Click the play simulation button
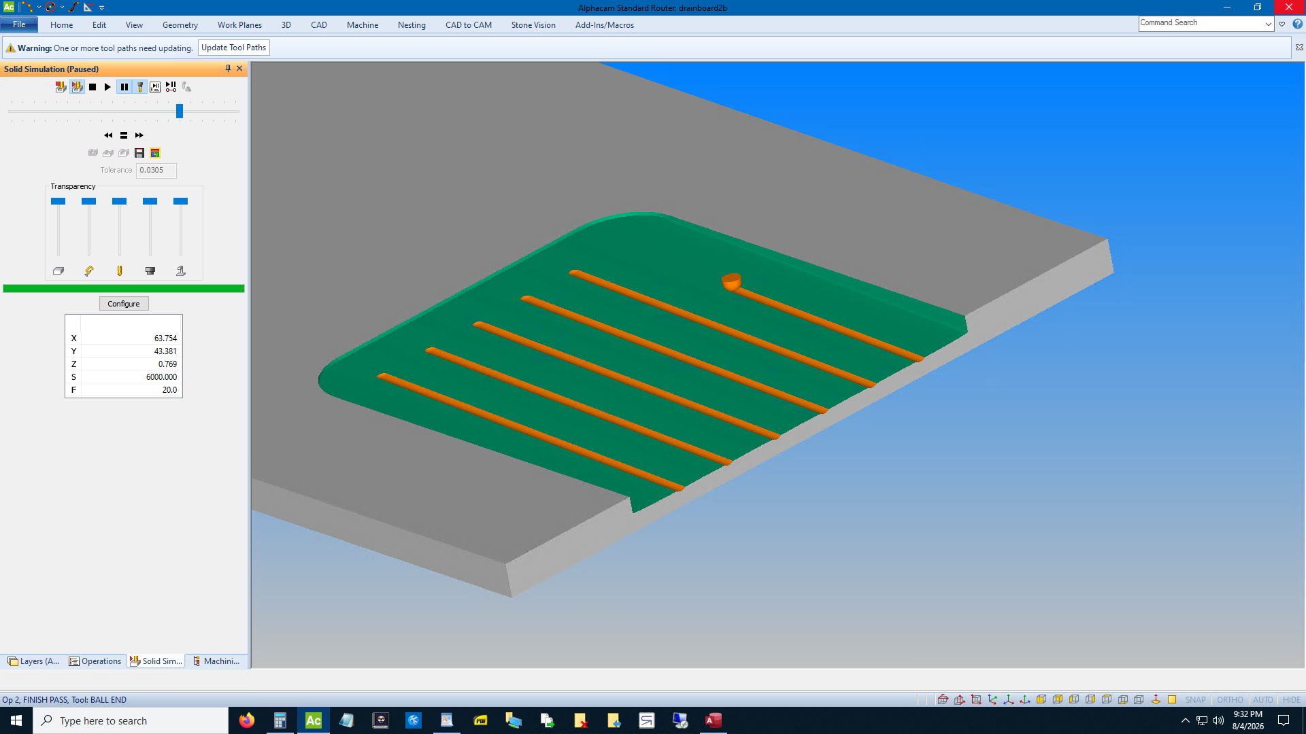 click(107, 87)
